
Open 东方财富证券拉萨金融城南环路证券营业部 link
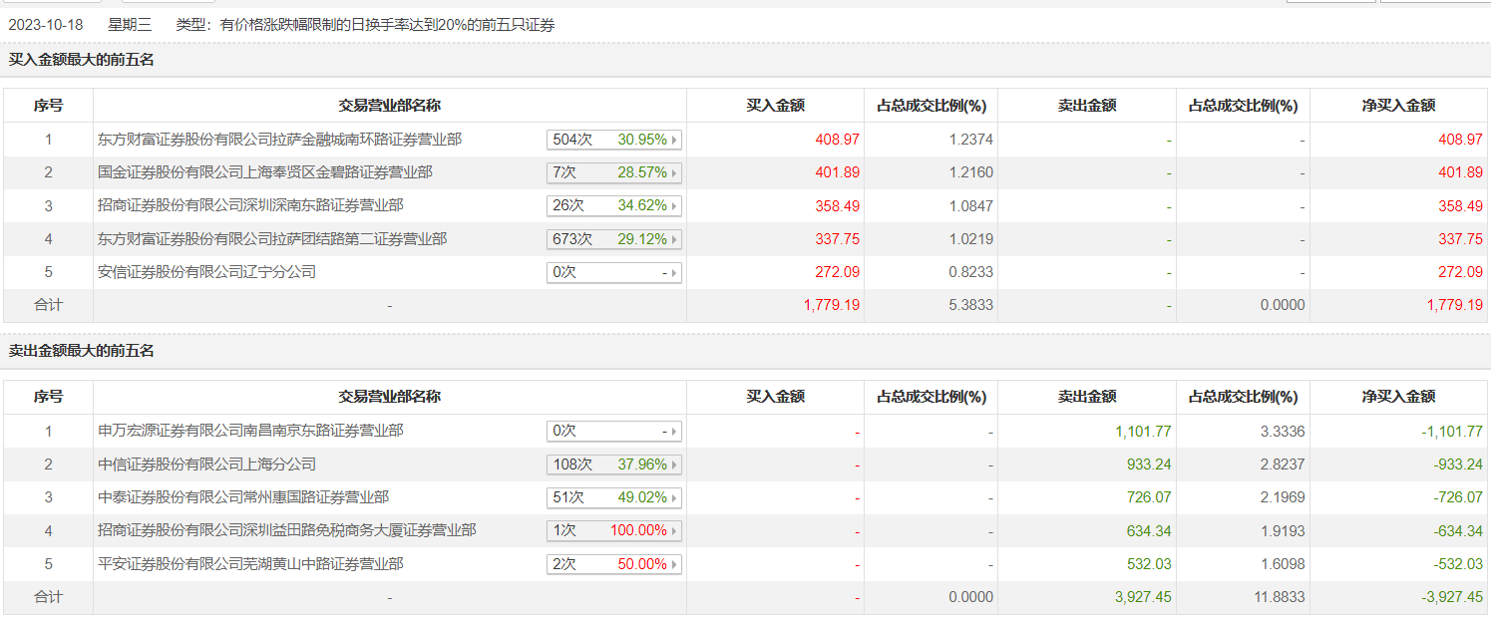(x=279, y=140)
